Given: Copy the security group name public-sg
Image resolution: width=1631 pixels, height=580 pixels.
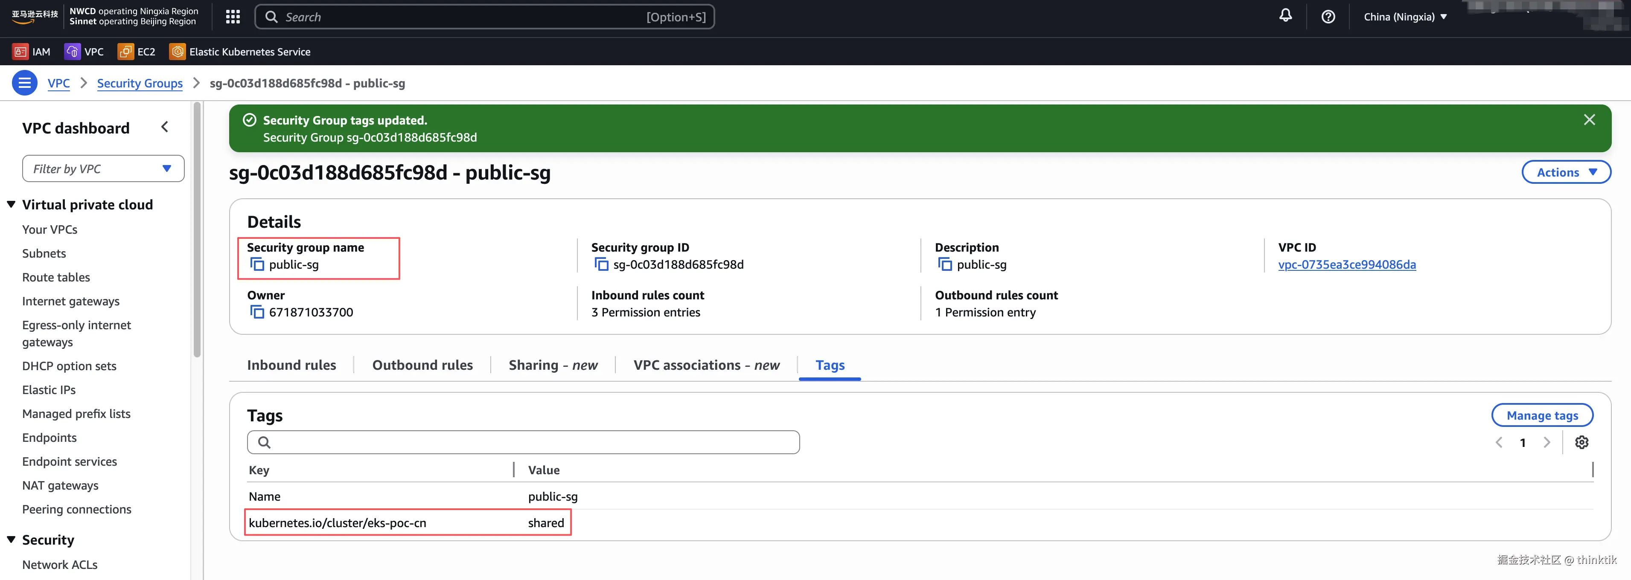Looking at the screenshot, I should click(x=257, y=264).
